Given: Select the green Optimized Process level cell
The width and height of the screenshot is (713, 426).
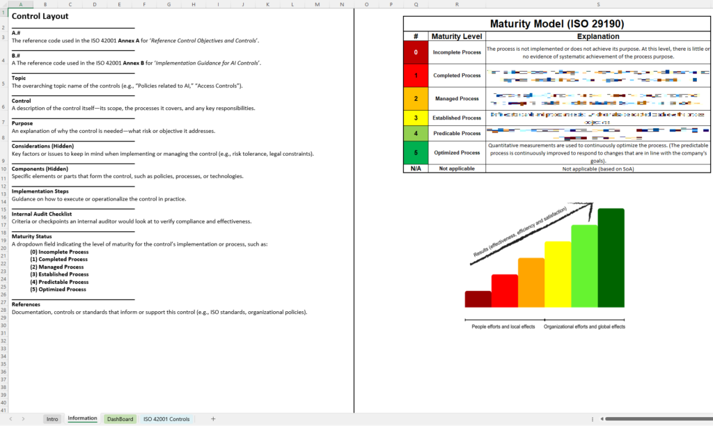Looking at the screenshot, I should [415, 152].
